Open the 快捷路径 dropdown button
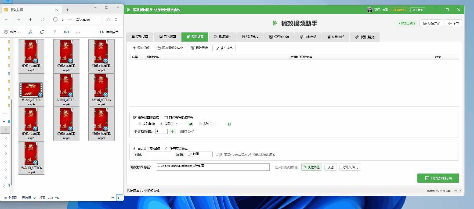 pos(311,167)
